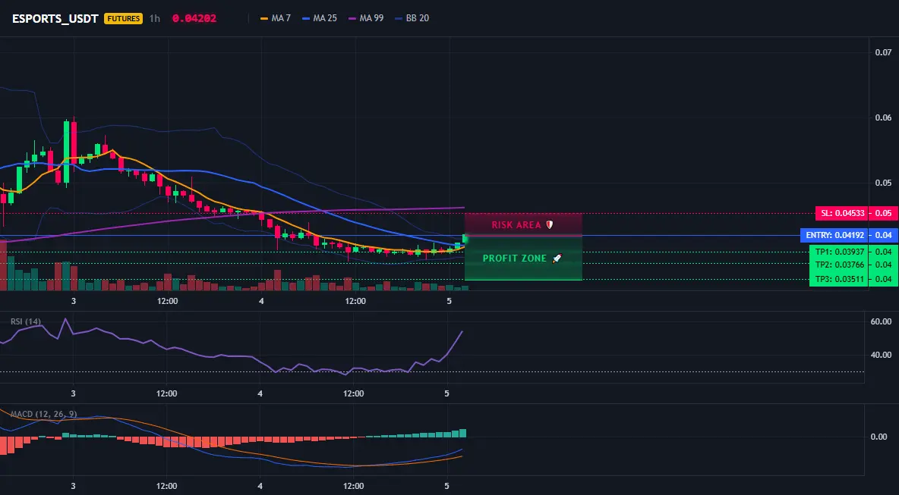The image size is (899, 495).
Task: Click the TP2: 0.03766 target label
Action: pyautogui.click(x=839, y=265)
